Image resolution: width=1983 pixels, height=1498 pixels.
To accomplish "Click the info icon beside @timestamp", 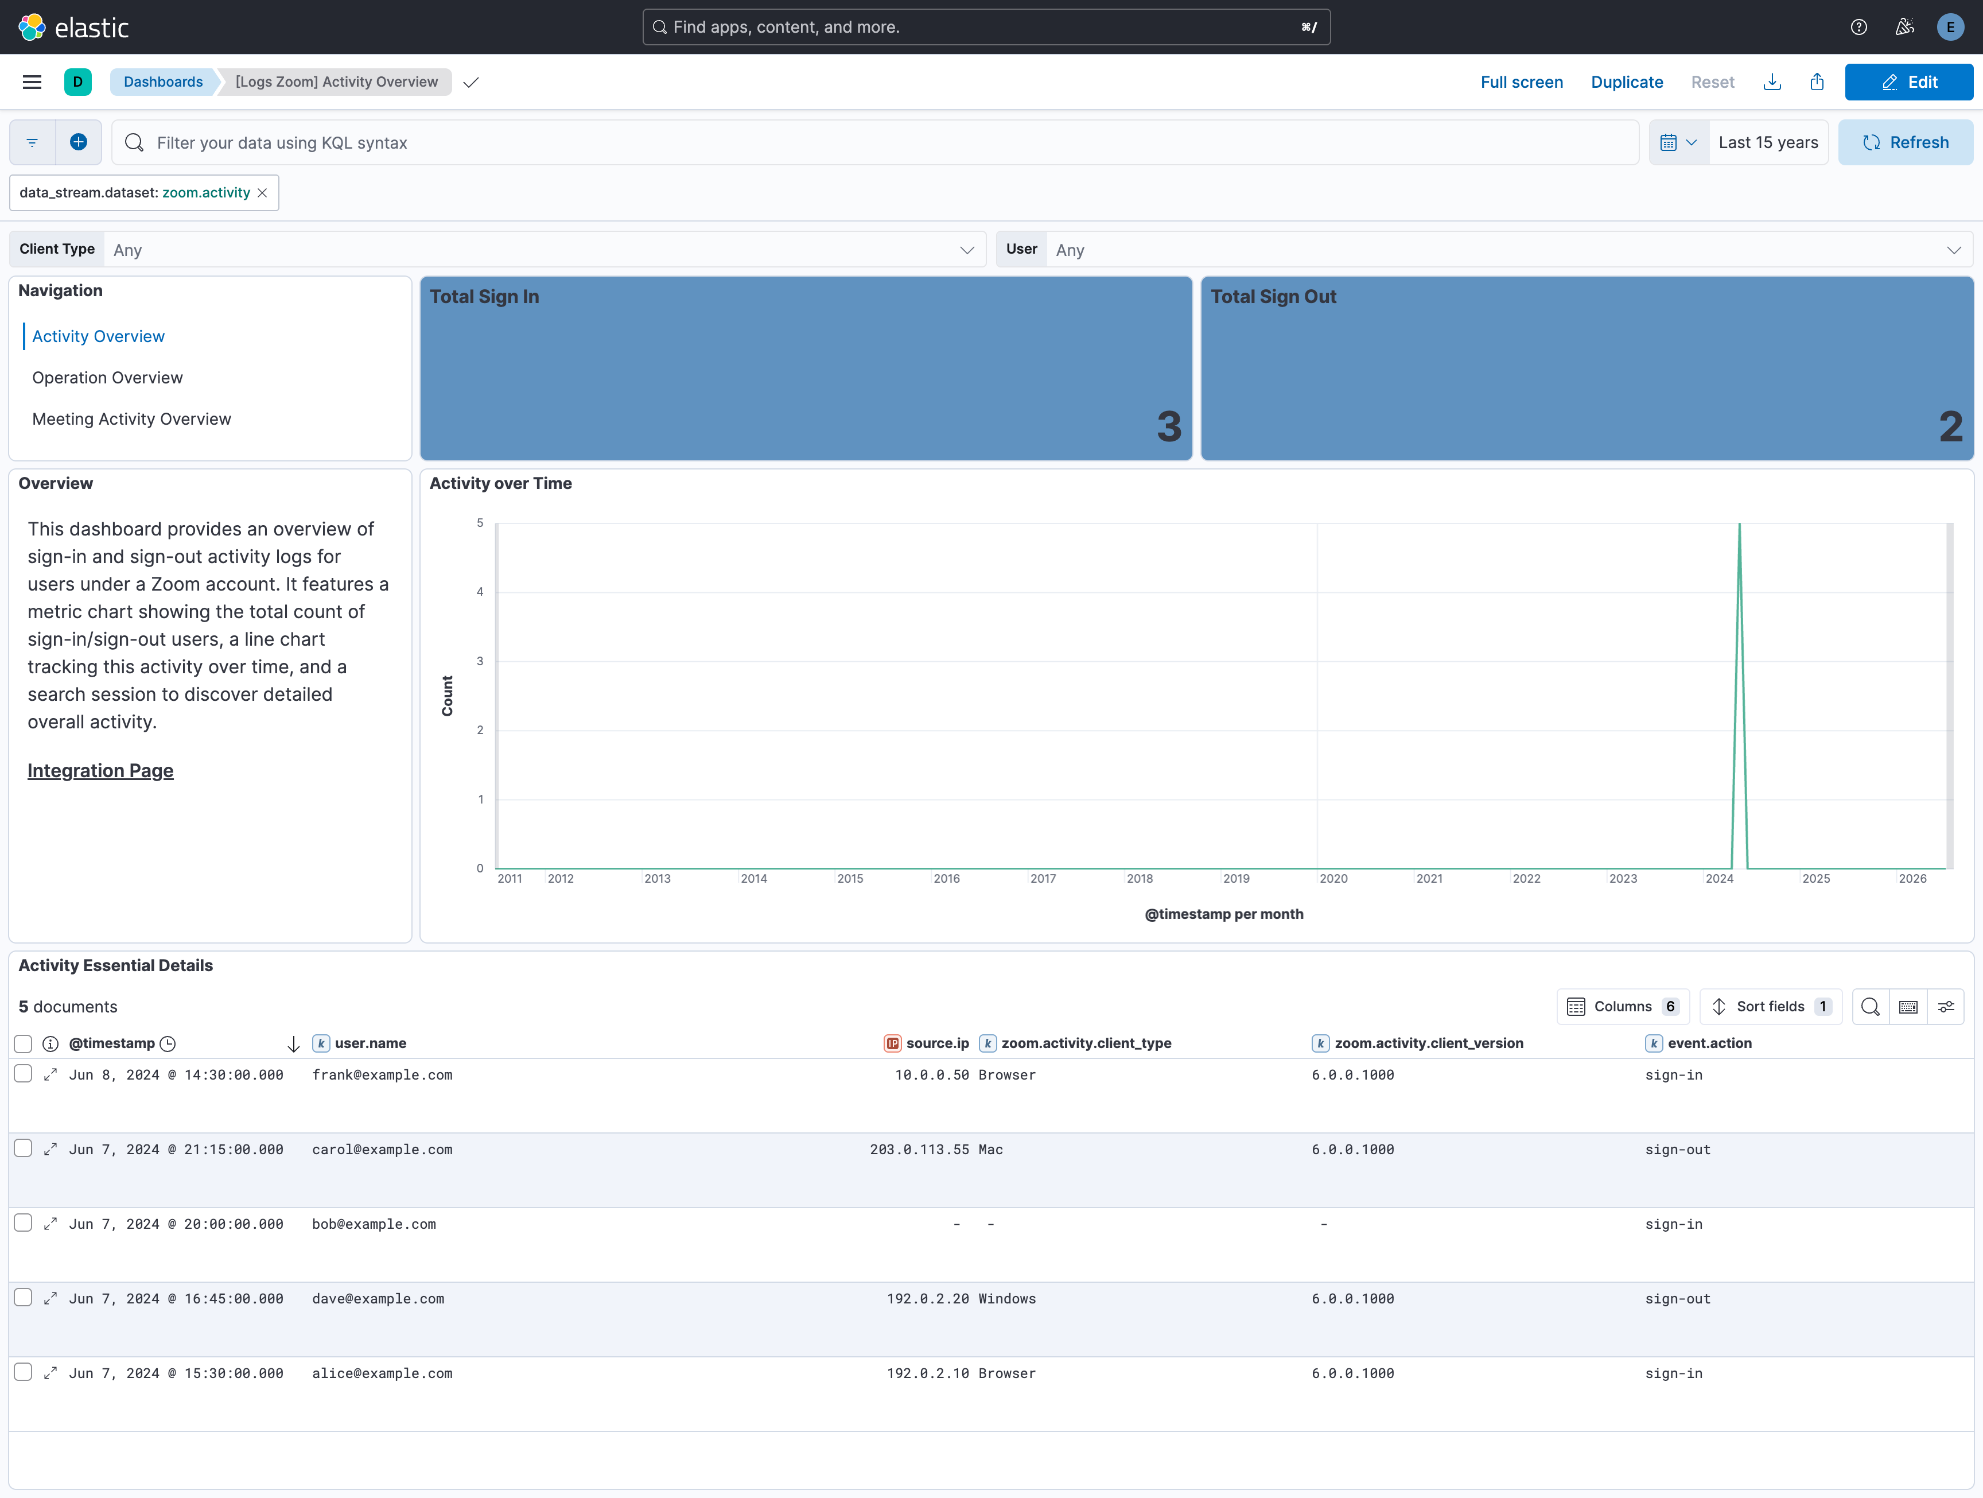I will (50, 1043).
